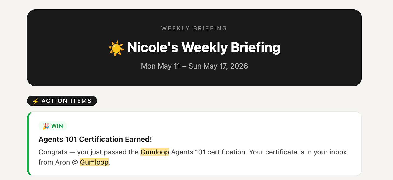The width and height of the screenshot is (393, 180).
Task: Click Agents 101 certification text in body paragraph
Action: (x=209, y=152)
